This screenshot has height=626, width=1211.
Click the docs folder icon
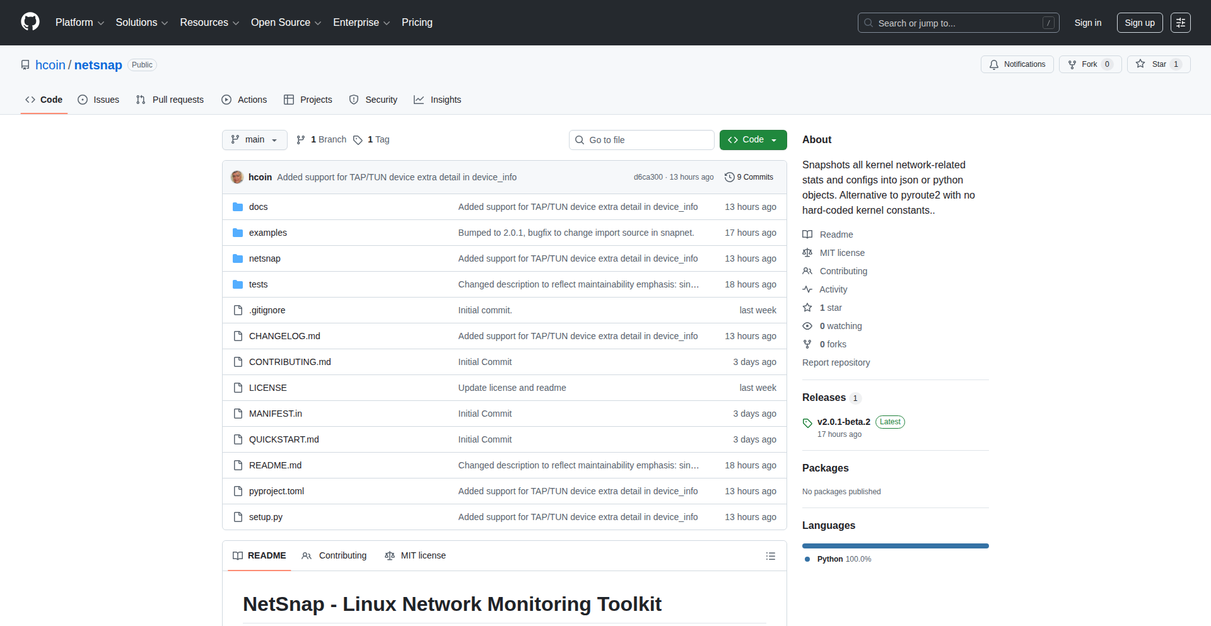coord(238,207)
